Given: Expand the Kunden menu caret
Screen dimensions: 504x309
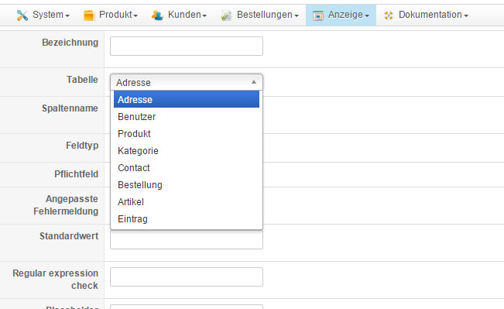Looking at the screenshot, I should (204, 15).
